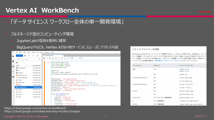Viewport: 214px width, 120px height.
Task: Sort files by Name column header
Action: 22,66
